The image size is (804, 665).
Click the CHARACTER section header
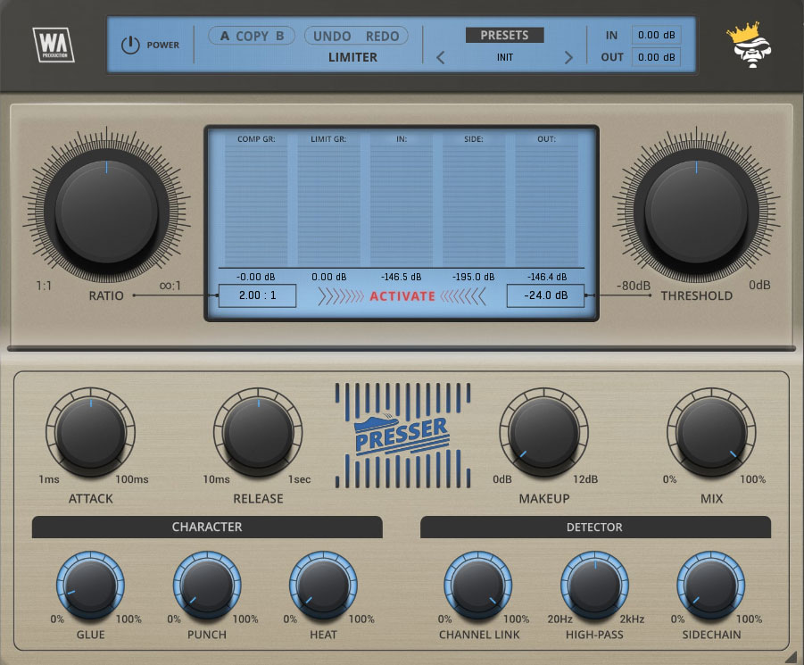coord(207,527)
